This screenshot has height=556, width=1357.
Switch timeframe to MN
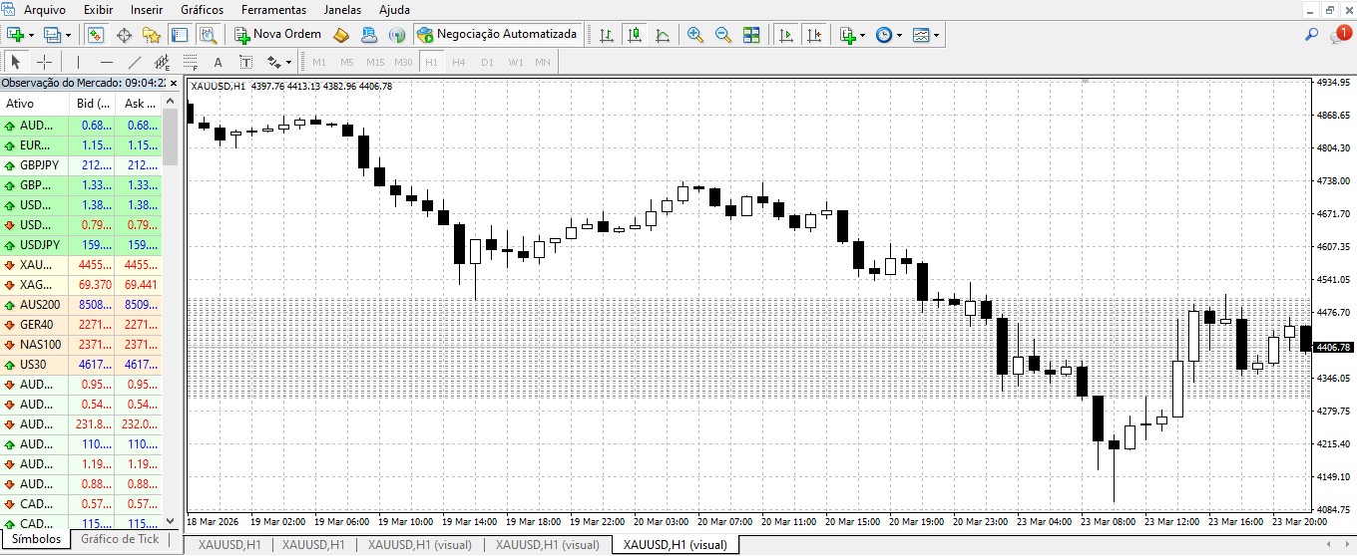(543, 62)
